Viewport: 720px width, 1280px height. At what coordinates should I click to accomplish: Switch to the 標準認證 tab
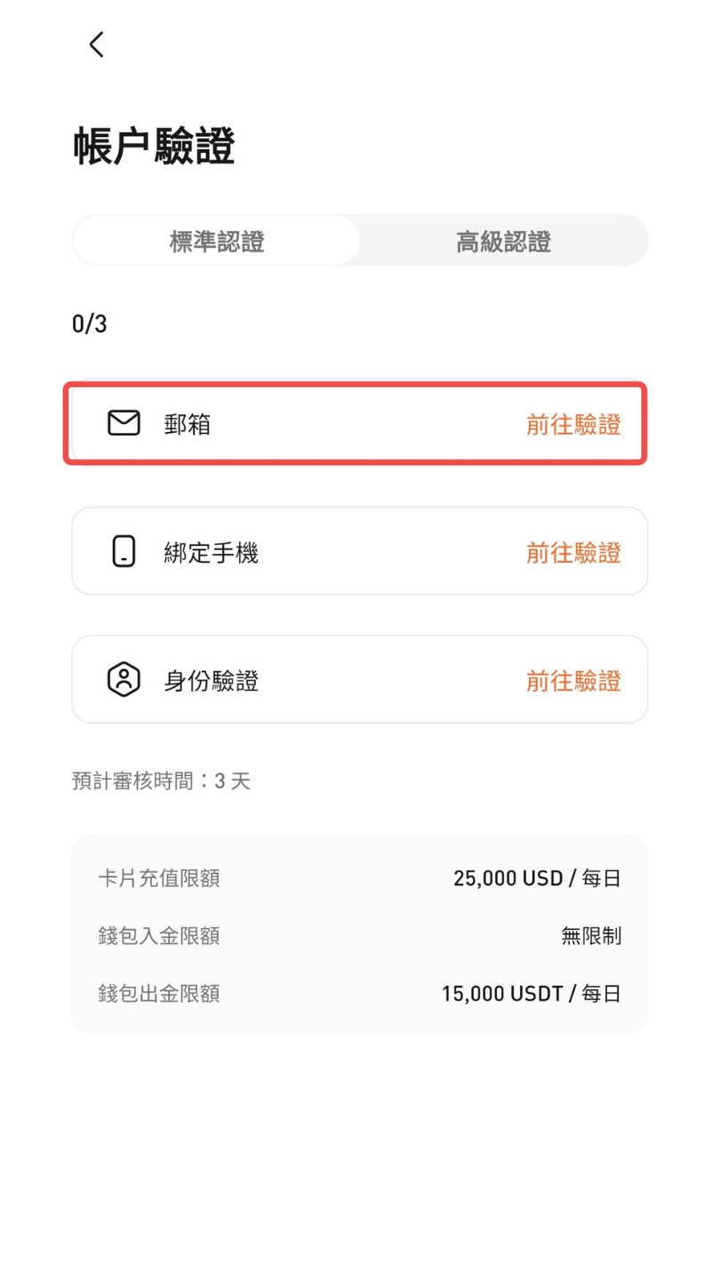point(217,241)
